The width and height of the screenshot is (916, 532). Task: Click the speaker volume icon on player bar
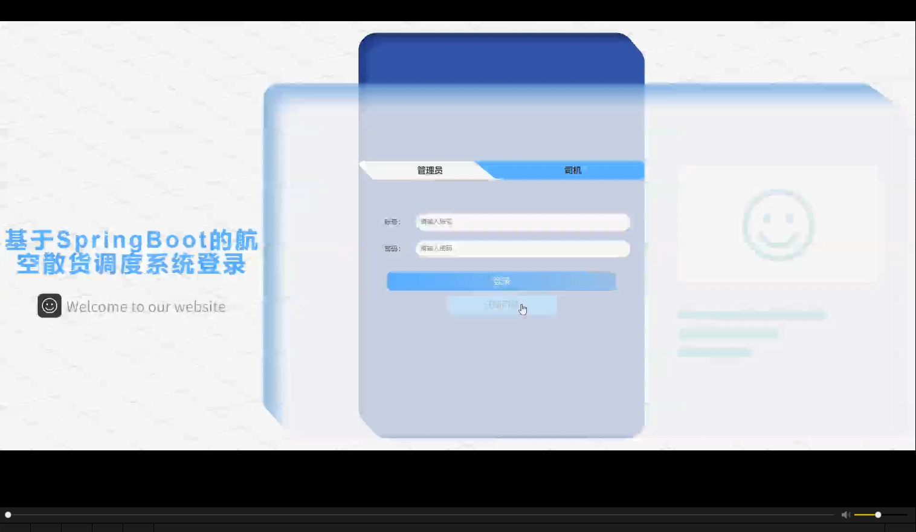(845, 514)
